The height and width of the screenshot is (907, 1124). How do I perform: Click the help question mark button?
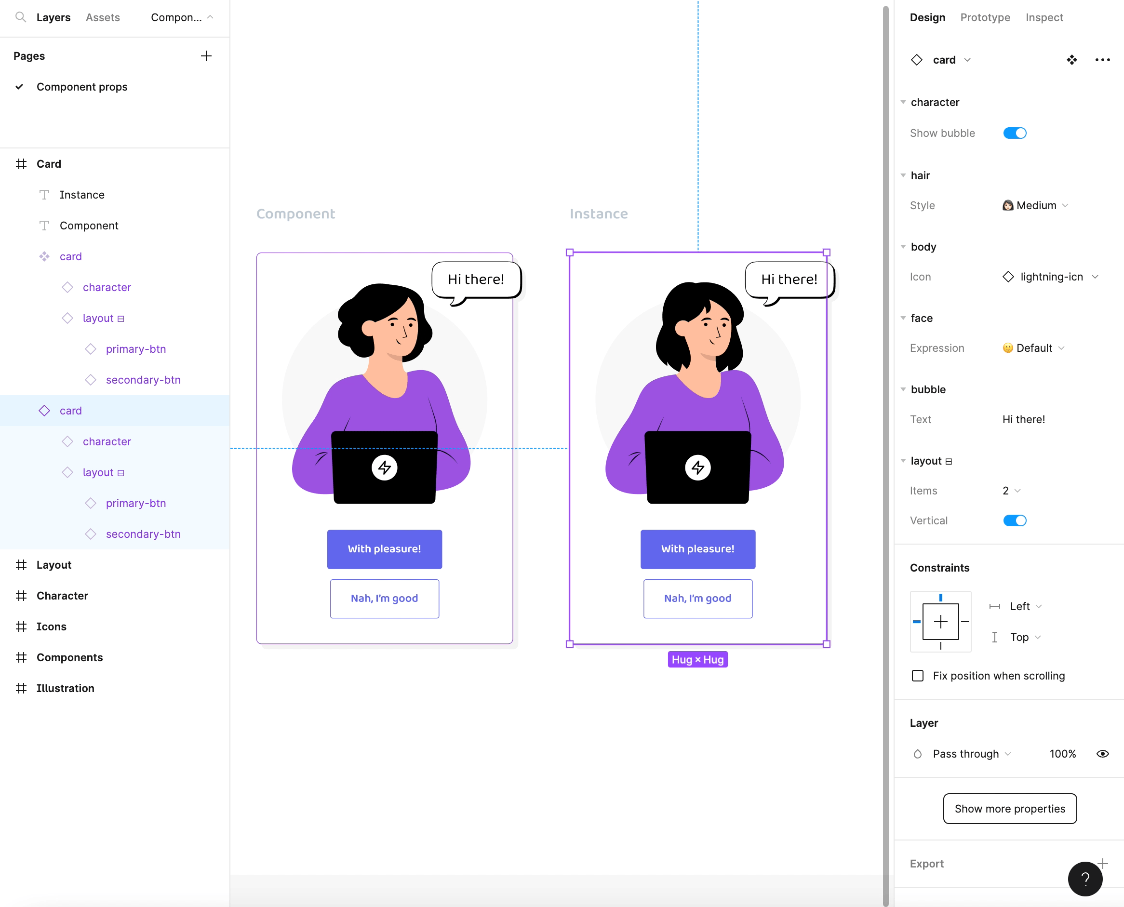click(x=1085, y=879)
